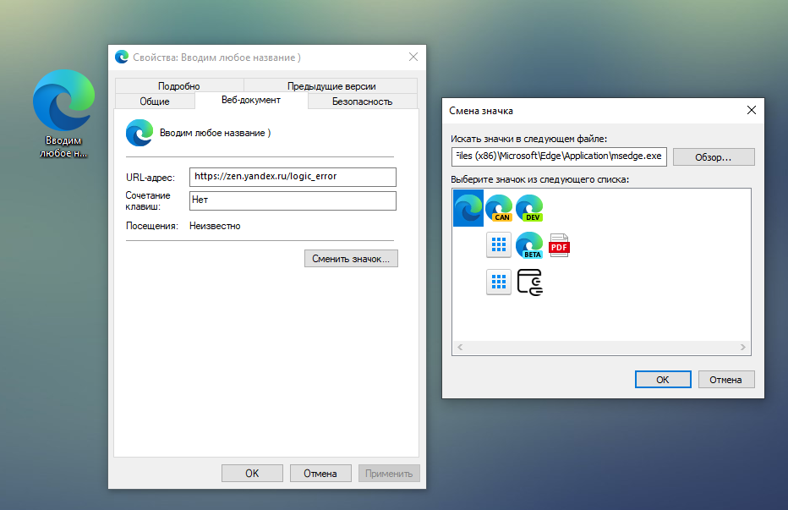The width and height of the screenshot is (788, 510).
Task: Click the 'Вводим любое н...' desktop label
Action: [63, 147]
